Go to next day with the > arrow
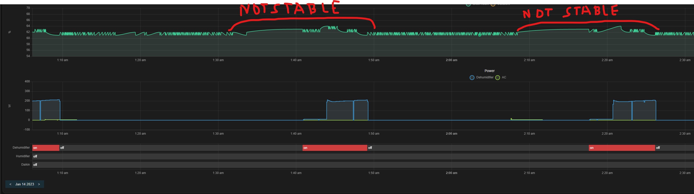694x194 pixels. (x=39, y=184)
